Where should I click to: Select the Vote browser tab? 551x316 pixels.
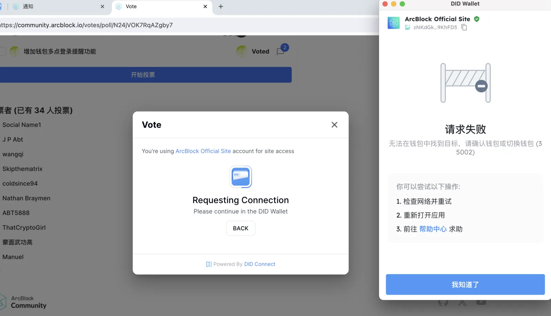[162, 7]
